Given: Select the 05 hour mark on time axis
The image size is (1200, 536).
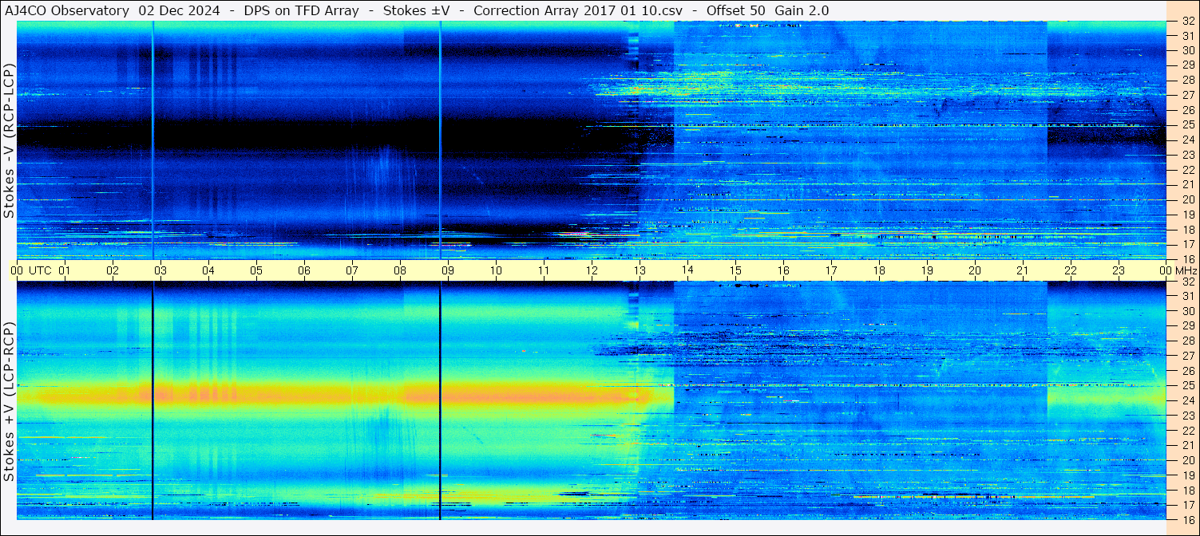Looking at the screenshot, I should 256,270.
